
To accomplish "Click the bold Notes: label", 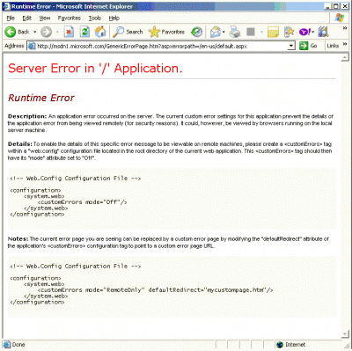I will coord(18,239).
